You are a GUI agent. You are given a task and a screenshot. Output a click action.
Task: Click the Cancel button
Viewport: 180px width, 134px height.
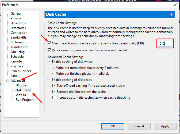tap(139, 126)
